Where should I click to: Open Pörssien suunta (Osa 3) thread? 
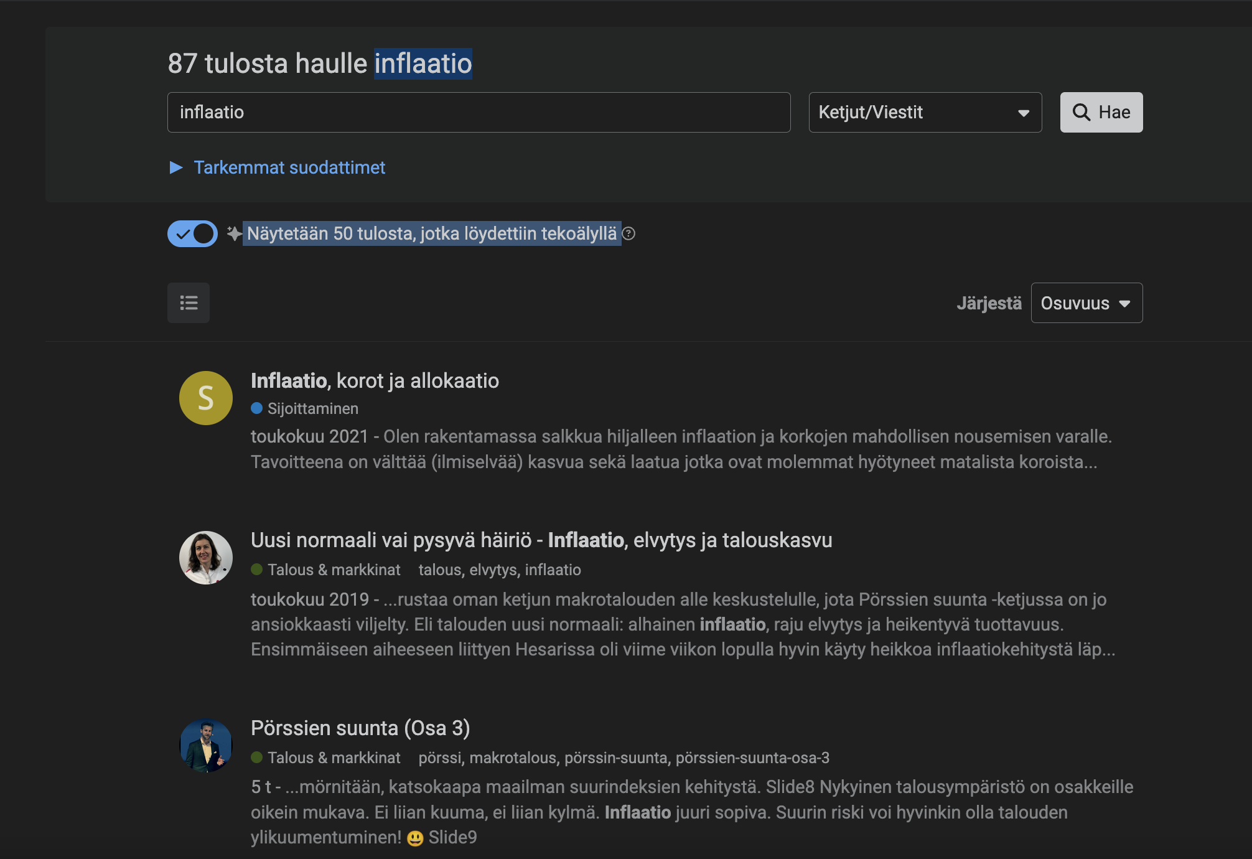(360, 728)
